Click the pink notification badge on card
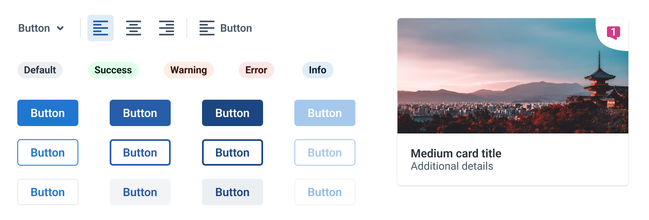649x220 pixels. click(x=613, y=32)
